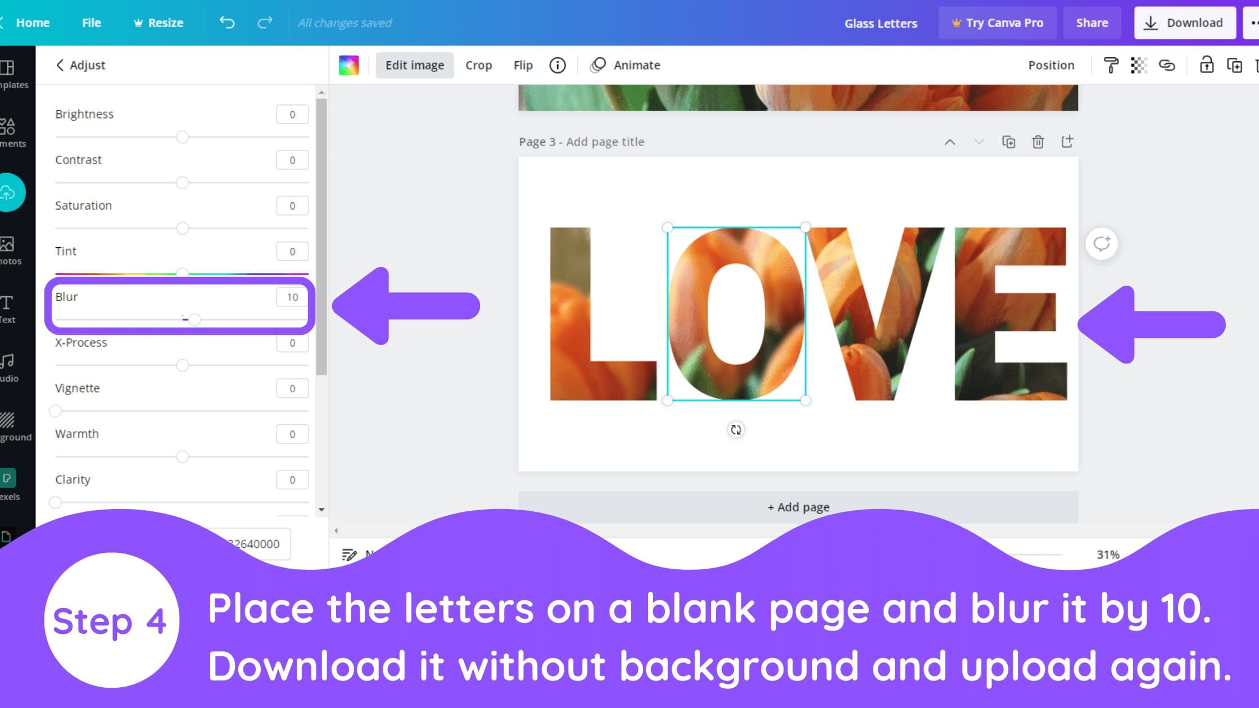Viewport: 1259px width, 708px height.
Task: Click the transparency grid icon
Action: coord(1139,65)
